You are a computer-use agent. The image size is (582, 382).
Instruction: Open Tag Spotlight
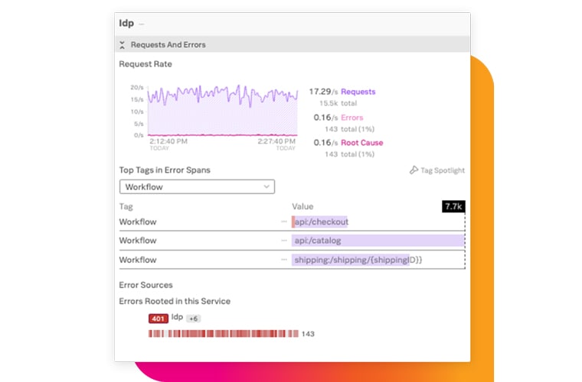pos(437,170)
